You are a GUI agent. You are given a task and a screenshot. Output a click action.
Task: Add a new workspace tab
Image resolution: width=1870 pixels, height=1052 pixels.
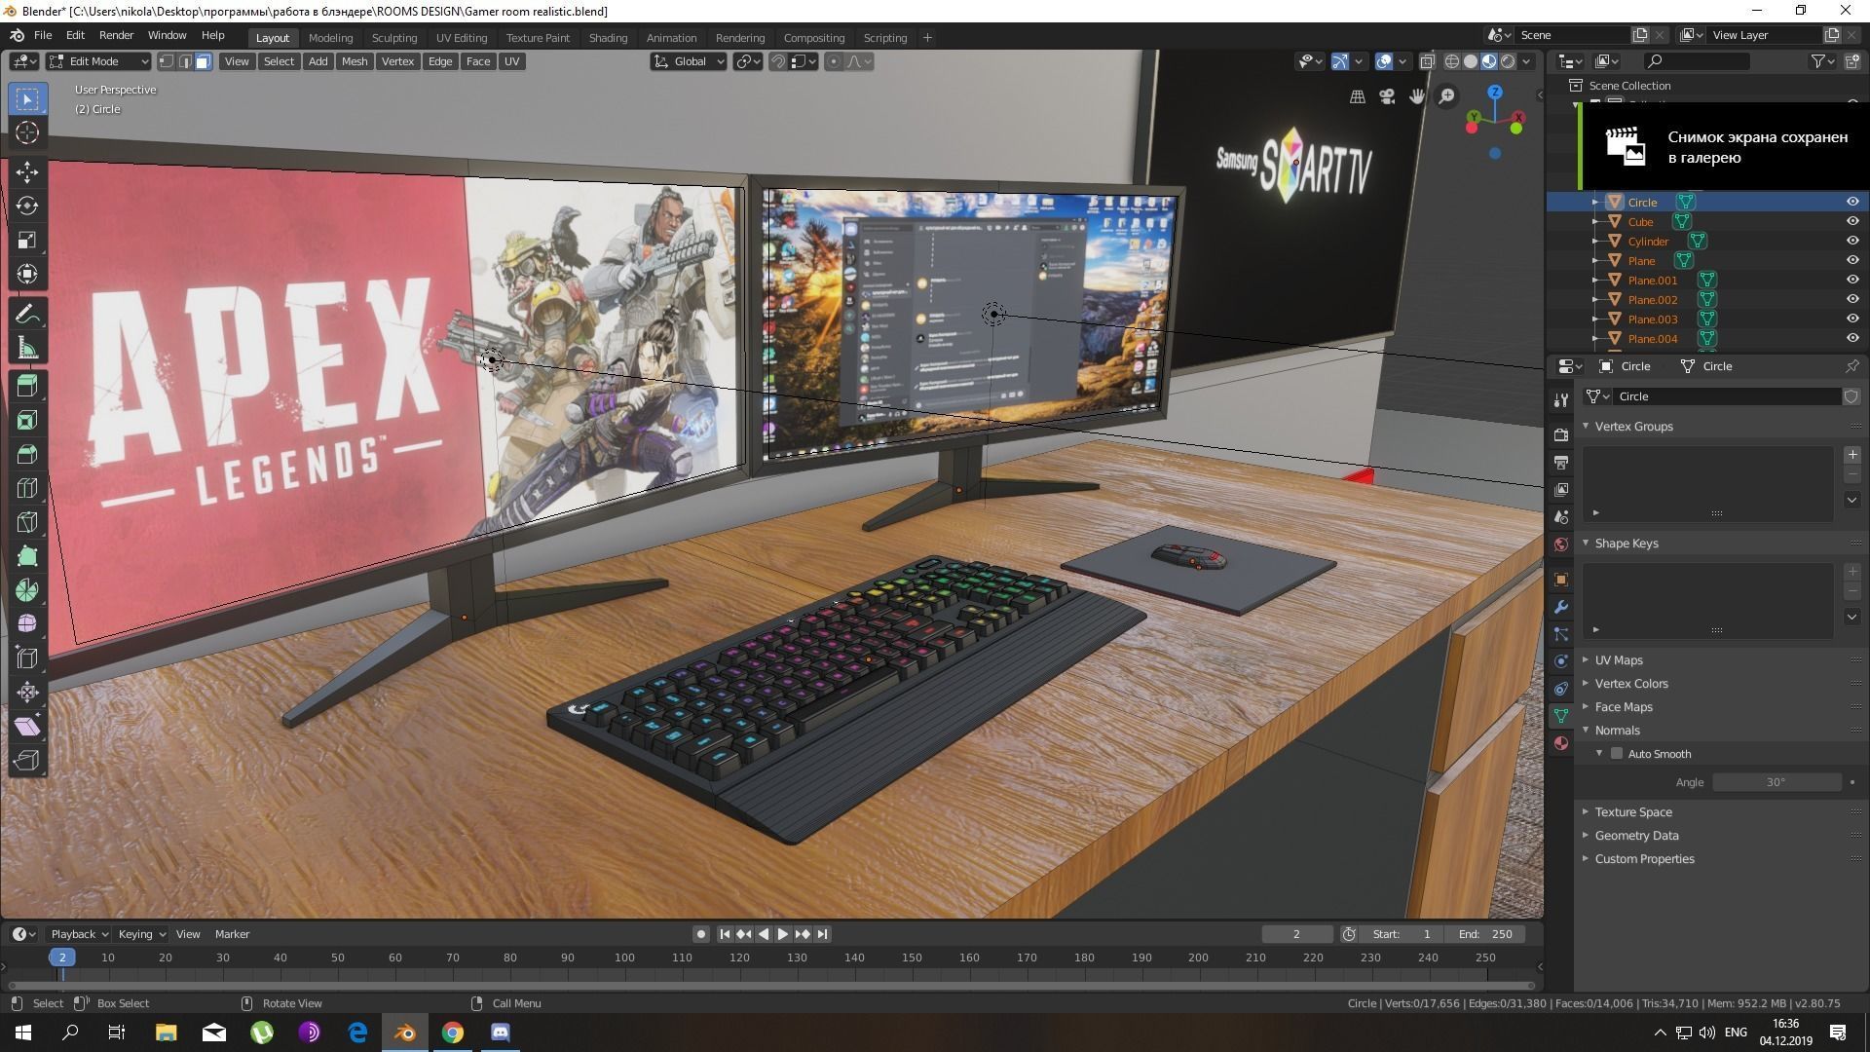pyautogui.click(x=927, y=38)
